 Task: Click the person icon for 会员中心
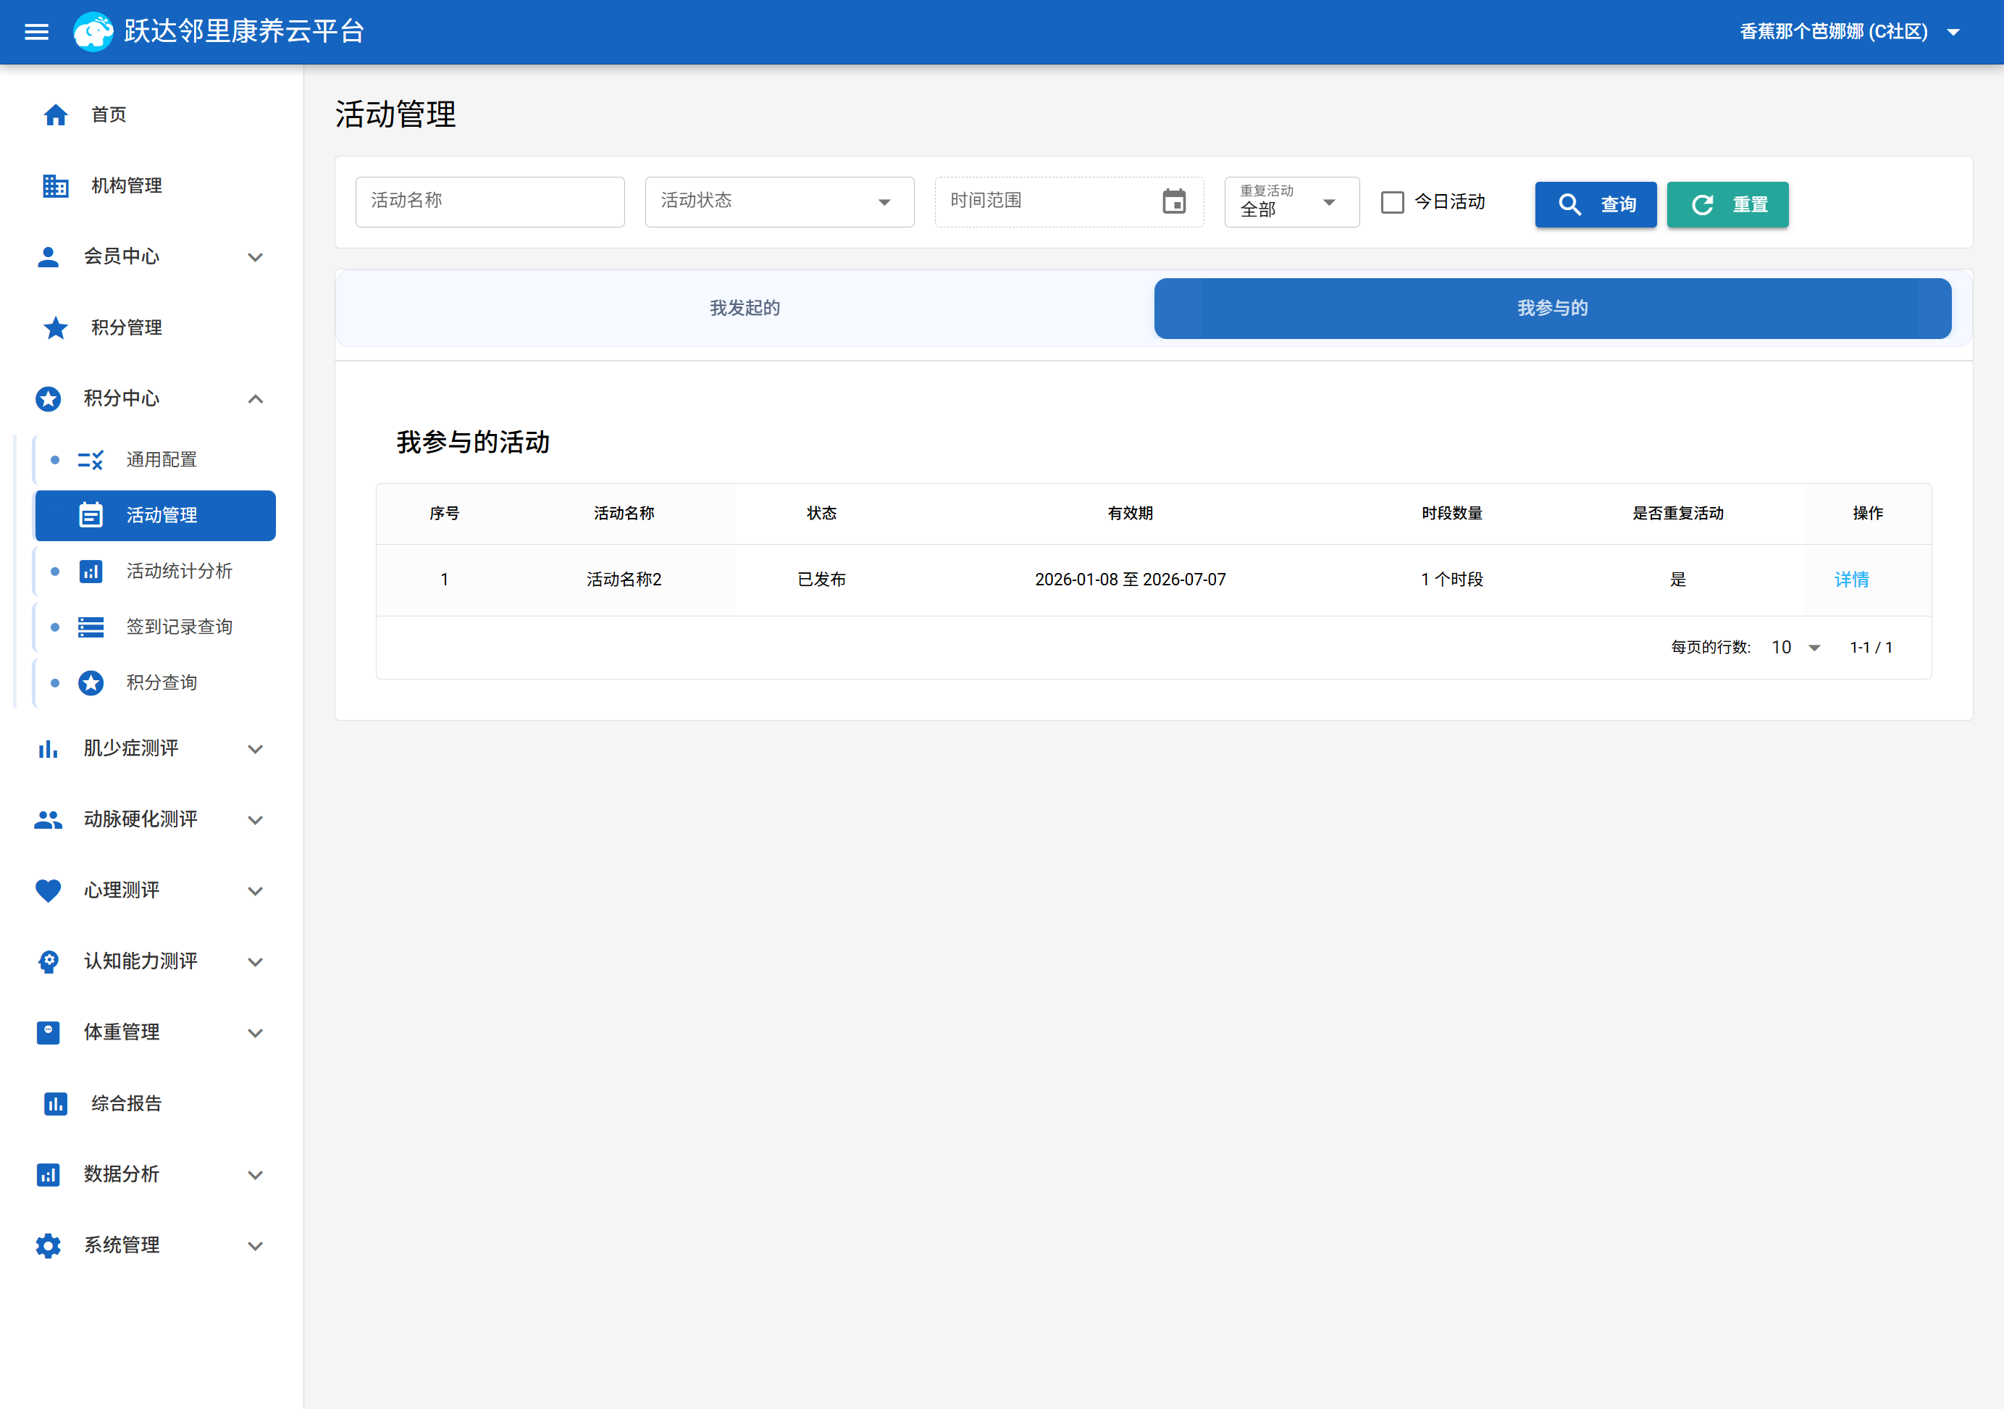(x=48, y=256)
